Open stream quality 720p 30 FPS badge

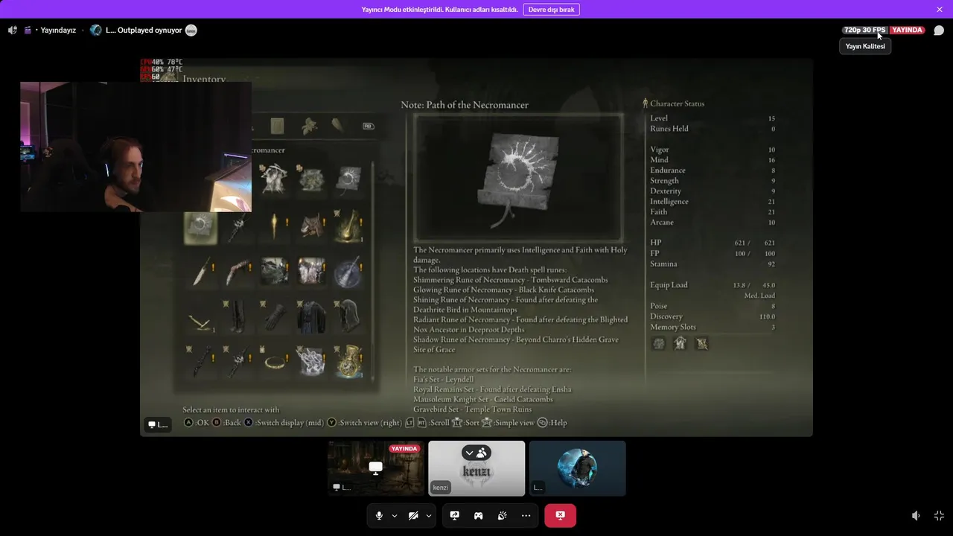865,31
